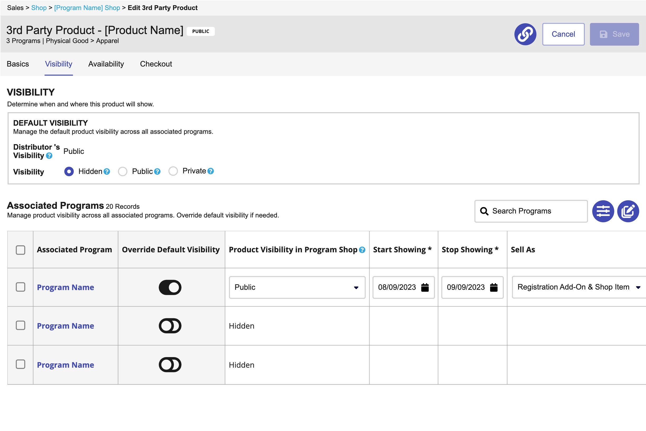Open the filter sliders icon button
Image resolution: width=646 pixels, height=431 pixels.
point(603,211)
